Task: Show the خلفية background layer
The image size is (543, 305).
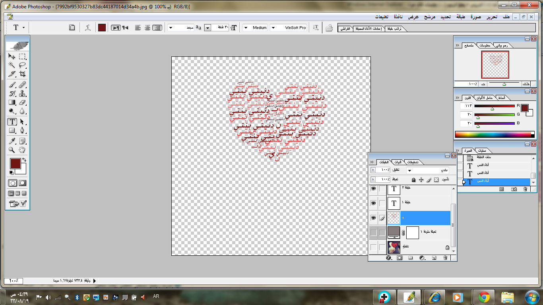Action: (373, 247)
